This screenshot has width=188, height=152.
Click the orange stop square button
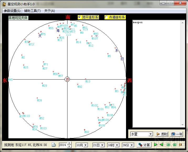point(180,145)
